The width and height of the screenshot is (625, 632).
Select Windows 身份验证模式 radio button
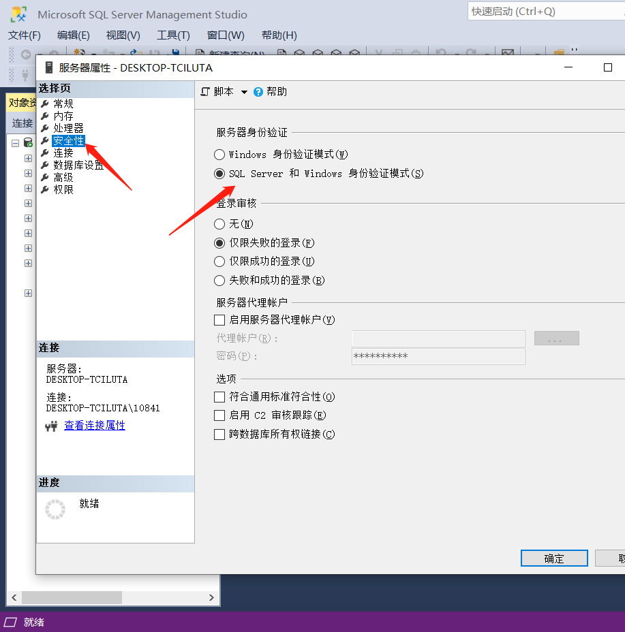pyautogui.click(x=219, y=155)
